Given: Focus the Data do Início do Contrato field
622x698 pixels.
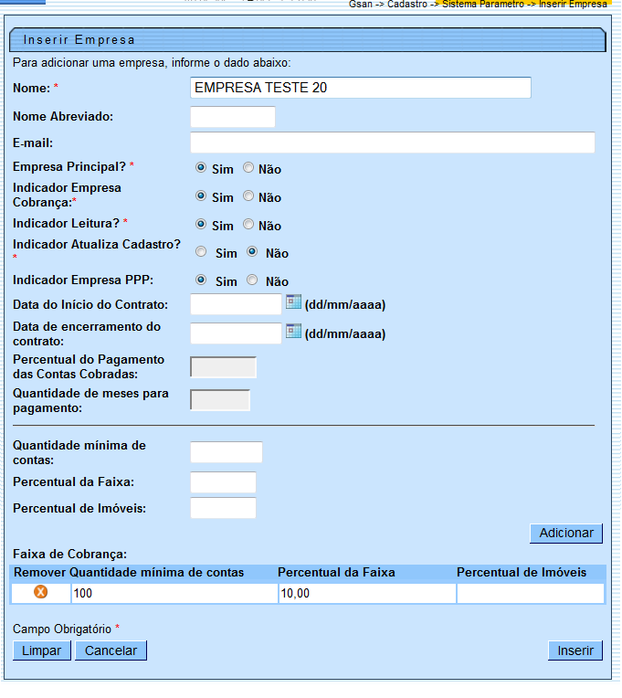Looking at the screenshot, I should pyautogui.click(x=236, y=304).
